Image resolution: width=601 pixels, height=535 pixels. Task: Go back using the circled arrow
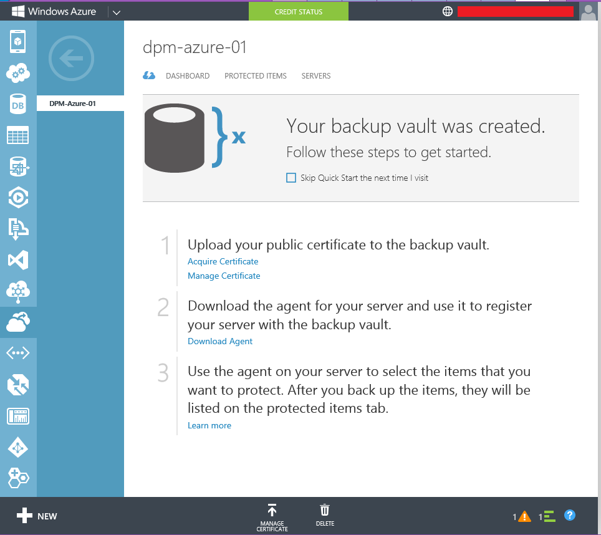(x=71, y=58)
